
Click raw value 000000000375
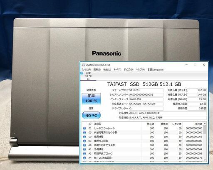[194, 158]
